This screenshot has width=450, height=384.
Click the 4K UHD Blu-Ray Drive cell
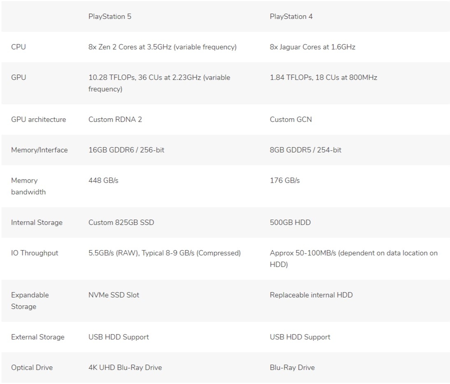pyautogui.click(x=125, y=368)
